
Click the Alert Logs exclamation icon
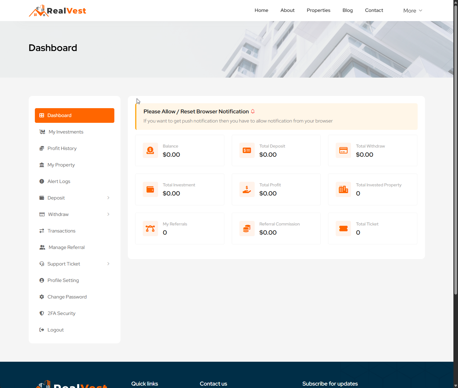point(42,181)
